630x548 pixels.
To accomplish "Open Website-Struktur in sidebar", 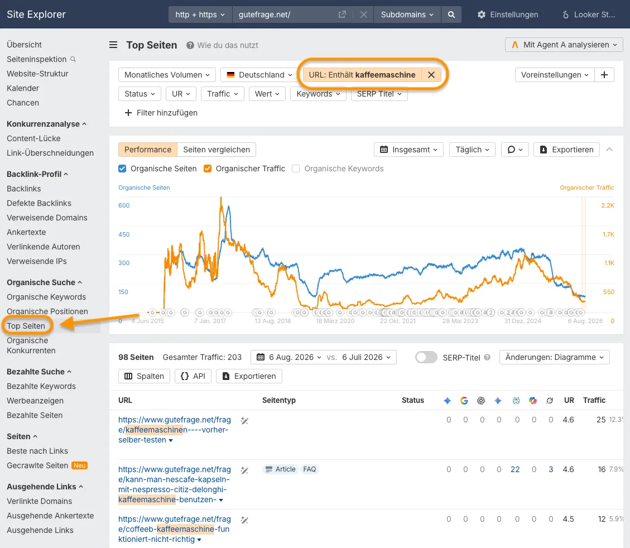I will (x=37, y=74).
